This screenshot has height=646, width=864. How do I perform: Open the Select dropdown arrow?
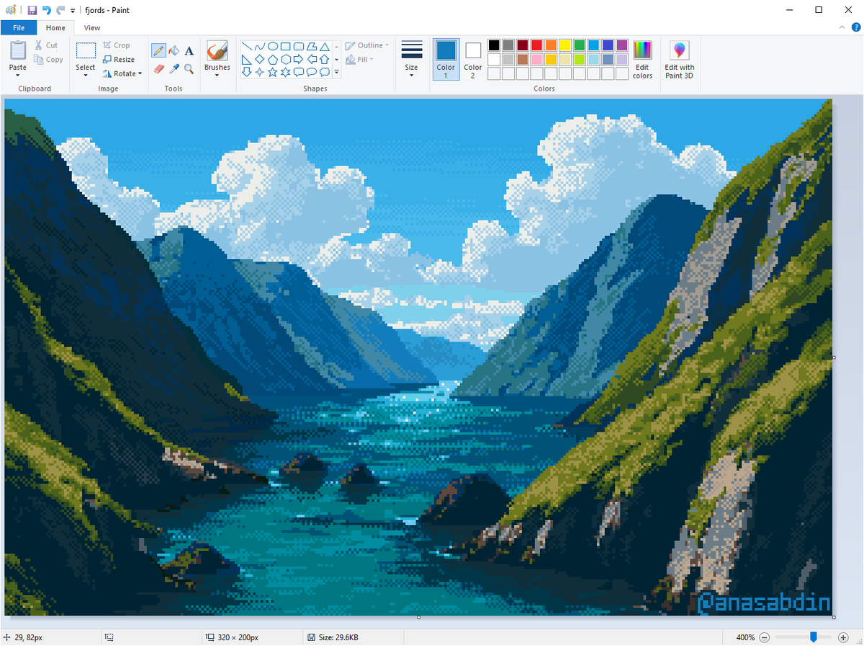coord(85,75)
